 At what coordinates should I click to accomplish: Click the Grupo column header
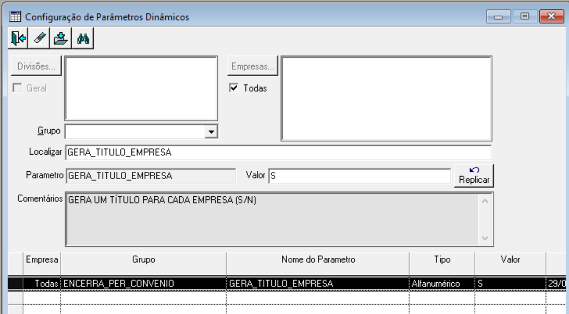(143, 263)
